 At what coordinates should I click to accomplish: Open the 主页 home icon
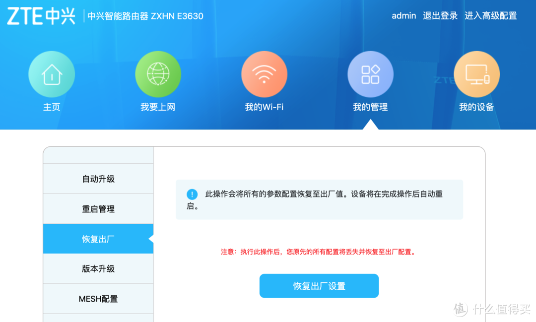[x=52, y=73]
